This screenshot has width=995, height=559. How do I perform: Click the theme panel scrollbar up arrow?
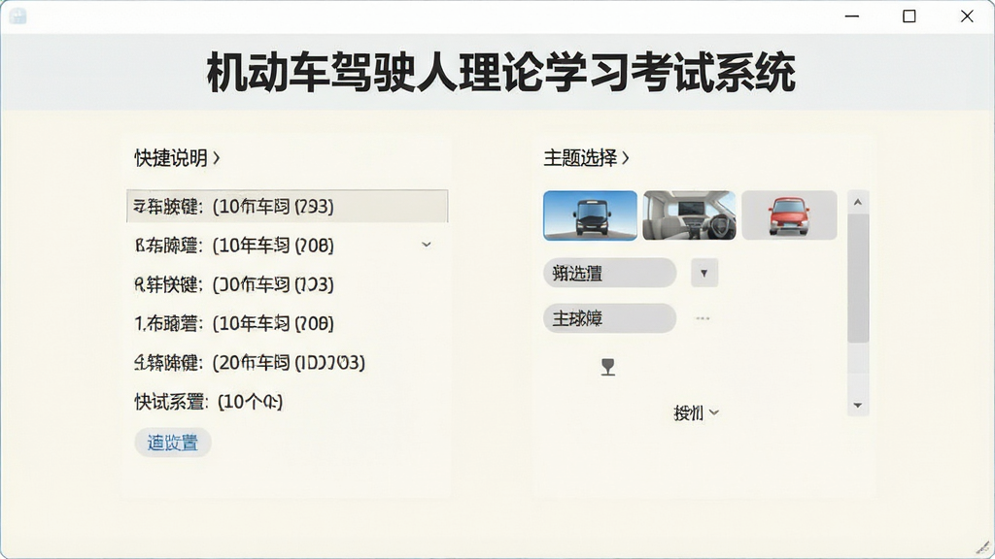coord(858,202)
